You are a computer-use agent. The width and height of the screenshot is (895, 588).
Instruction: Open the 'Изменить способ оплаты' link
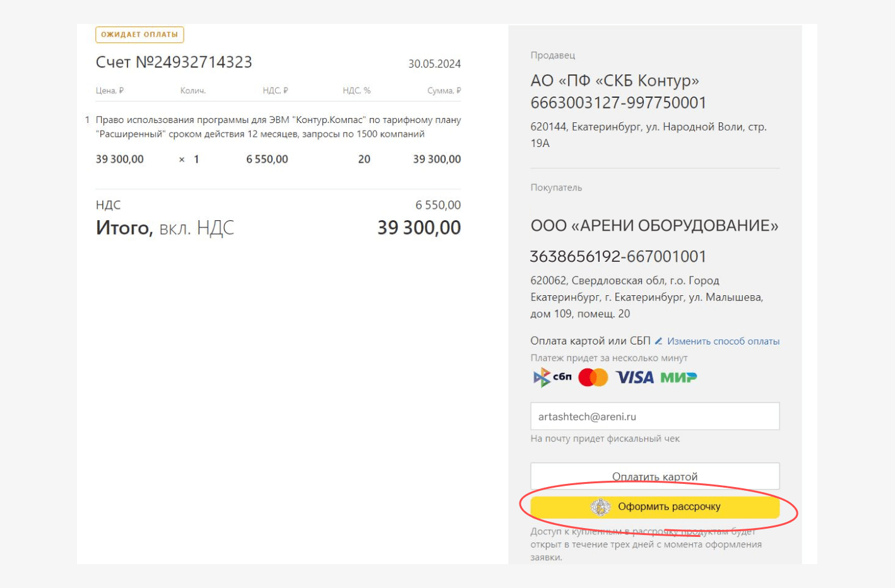(723, 341)
